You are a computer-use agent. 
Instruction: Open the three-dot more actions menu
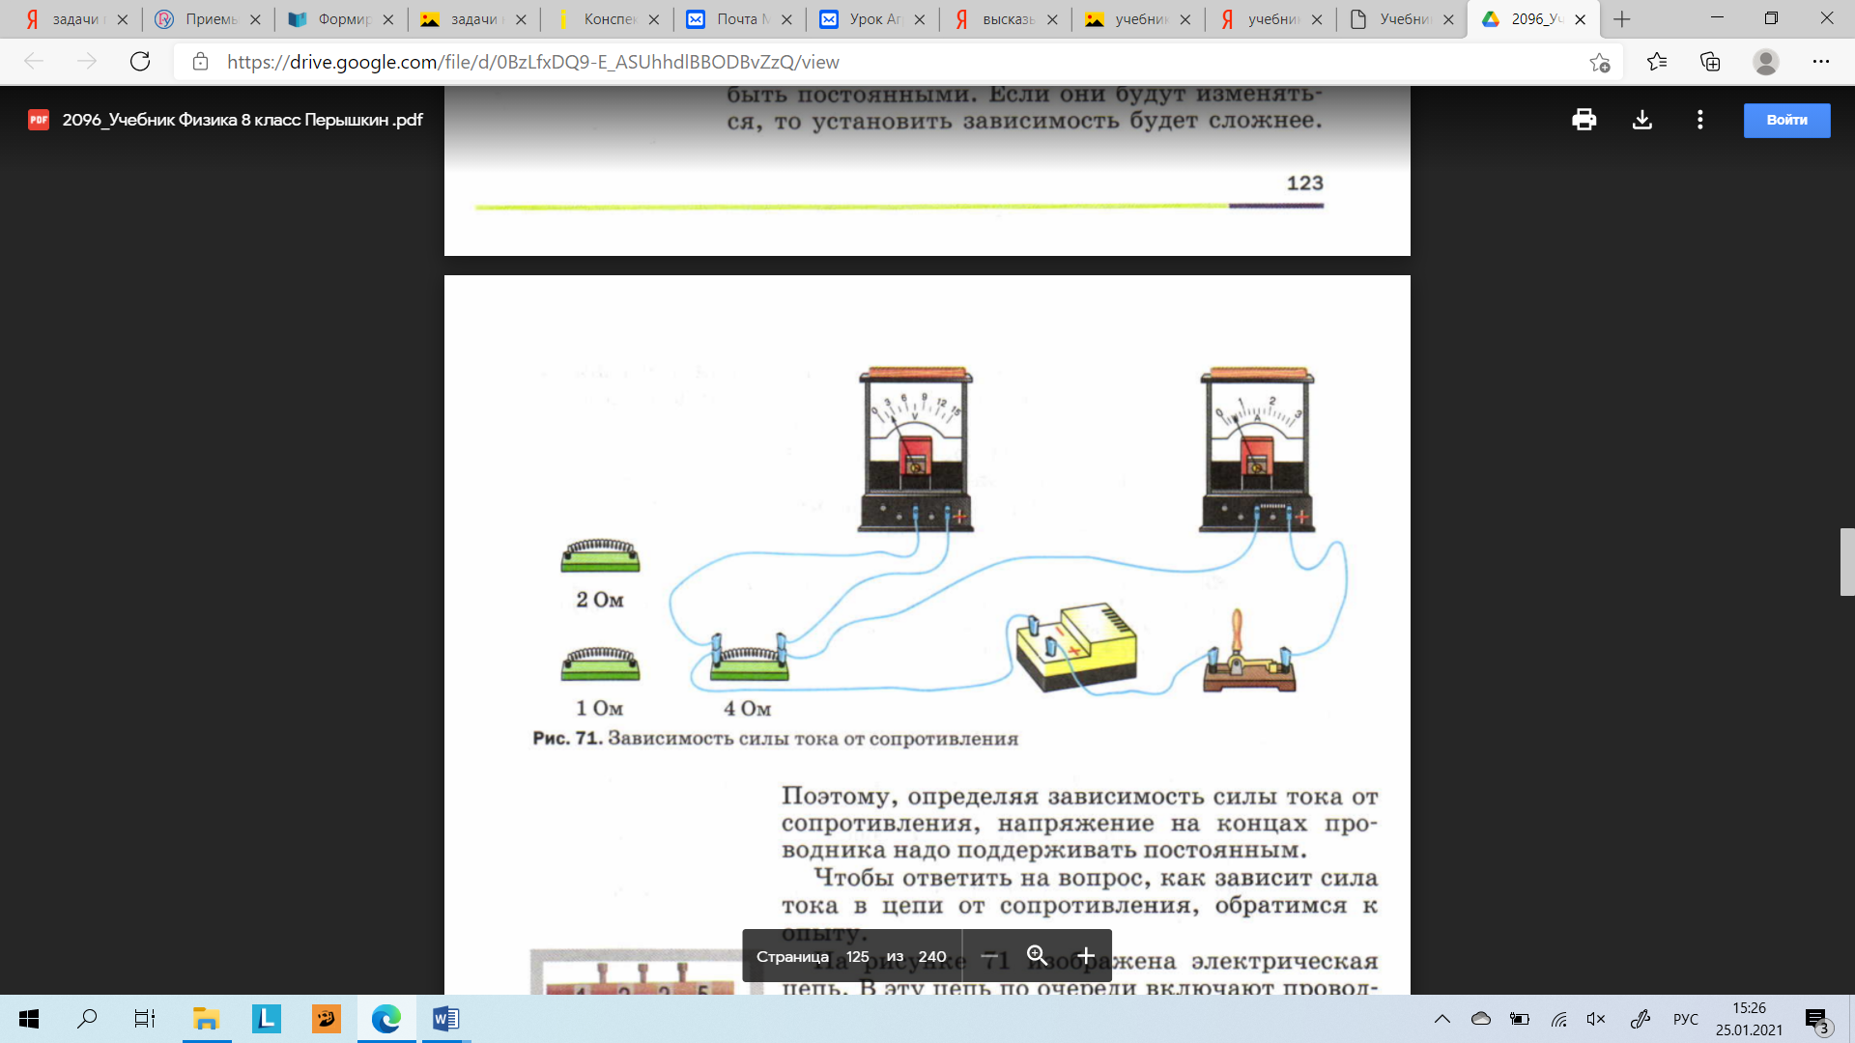[x=1700, y=120]
